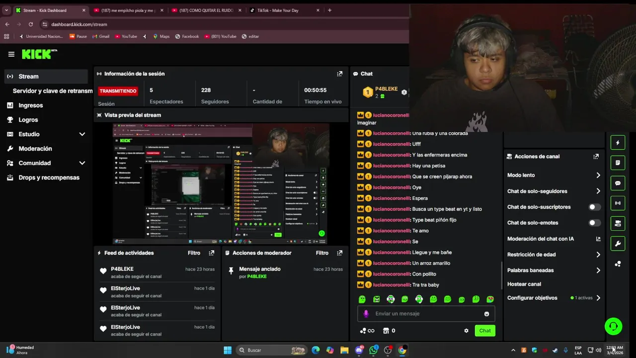Click Hostear canal option
This screenshot has width=636, height=358.
point(524,284)
